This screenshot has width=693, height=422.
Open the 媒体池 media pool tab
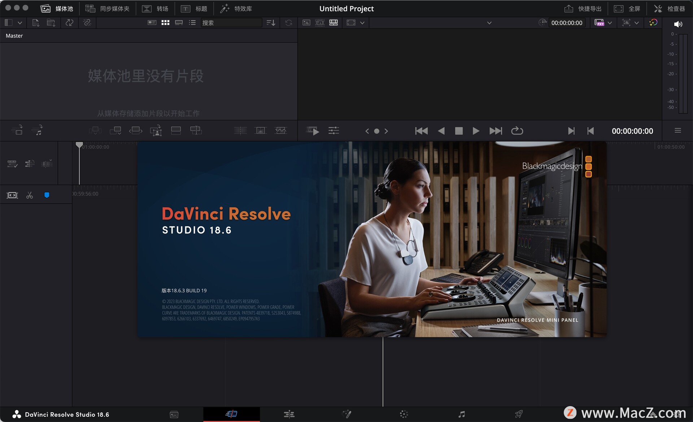pos(57,8)
